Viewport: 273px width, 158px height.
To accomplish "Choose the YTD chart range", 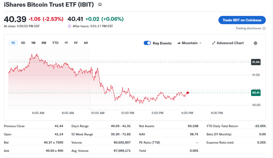I will click(x=55, y=43).
